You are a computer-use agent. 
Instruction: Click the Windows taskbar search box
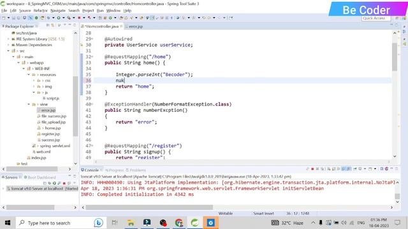click(x=61, y=223)
